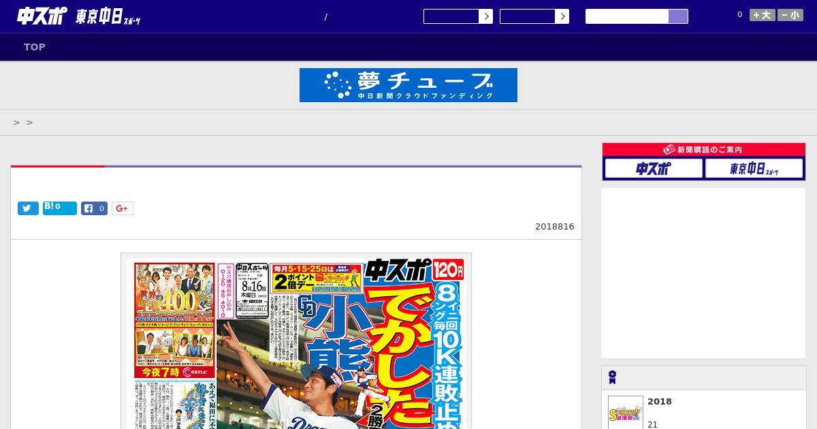Open the 東京中日スポーツ subscription button

pyautogui.click(x=754, y=168)
